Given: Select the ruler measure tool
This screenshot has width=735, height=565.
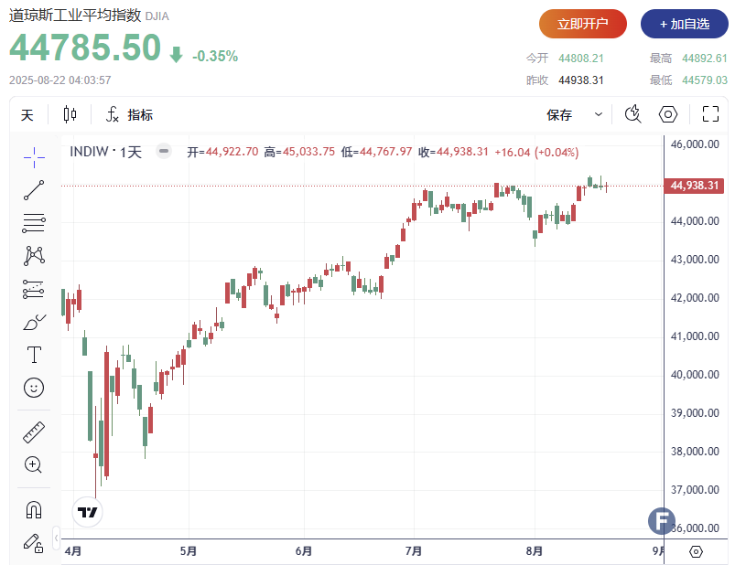Looking at the screenshot, I should tap(34, 432).
